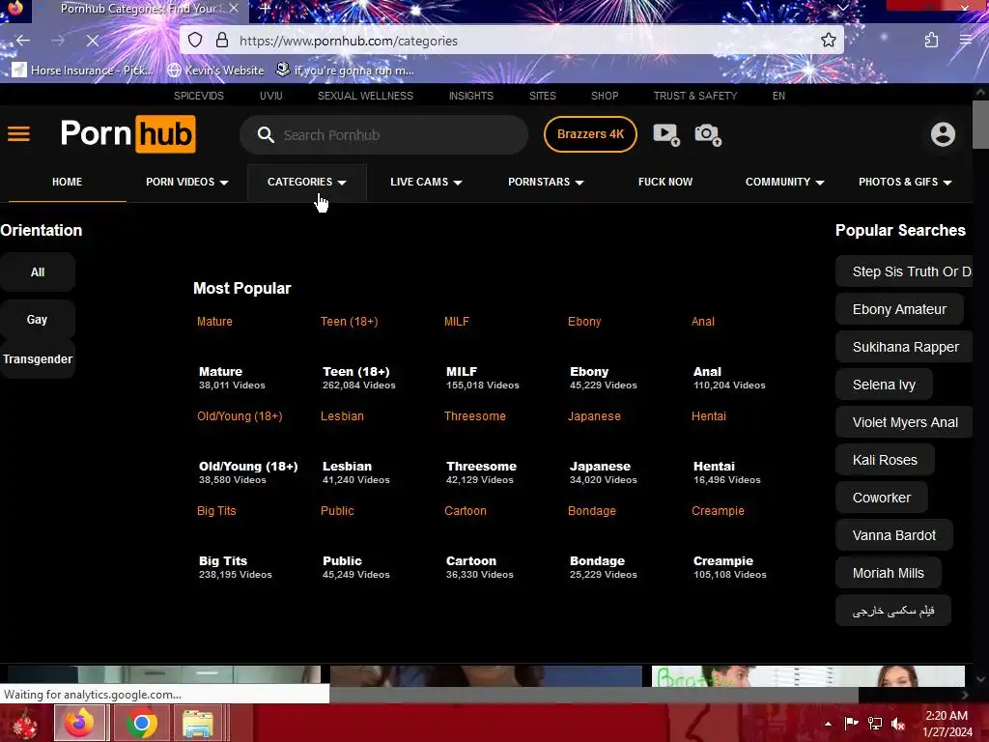Image resolution: width=989 pixels, height=742 pixels.
Task: Close the current browser tab
Action: tap(234, 9)
